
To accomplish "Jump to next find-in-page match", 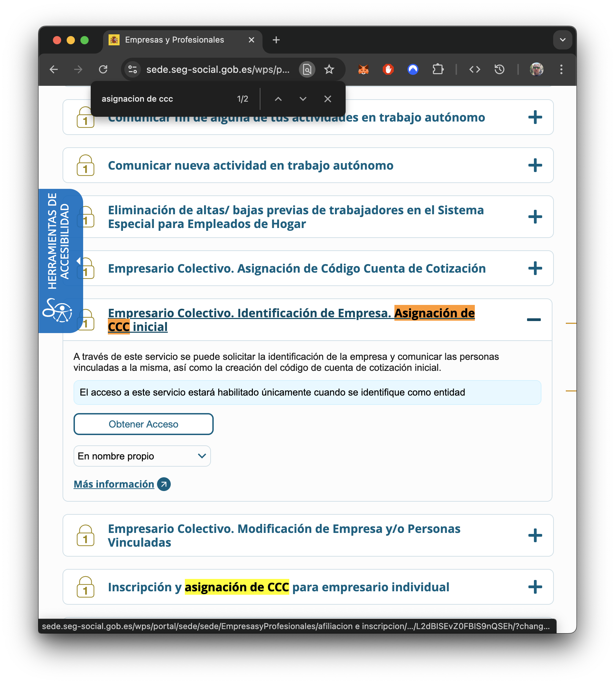I will tap(303, 99).
